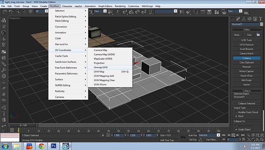265x150 pixels.
Task: Click the W3D Tools utility button
Action: click(x=247, y=40)
